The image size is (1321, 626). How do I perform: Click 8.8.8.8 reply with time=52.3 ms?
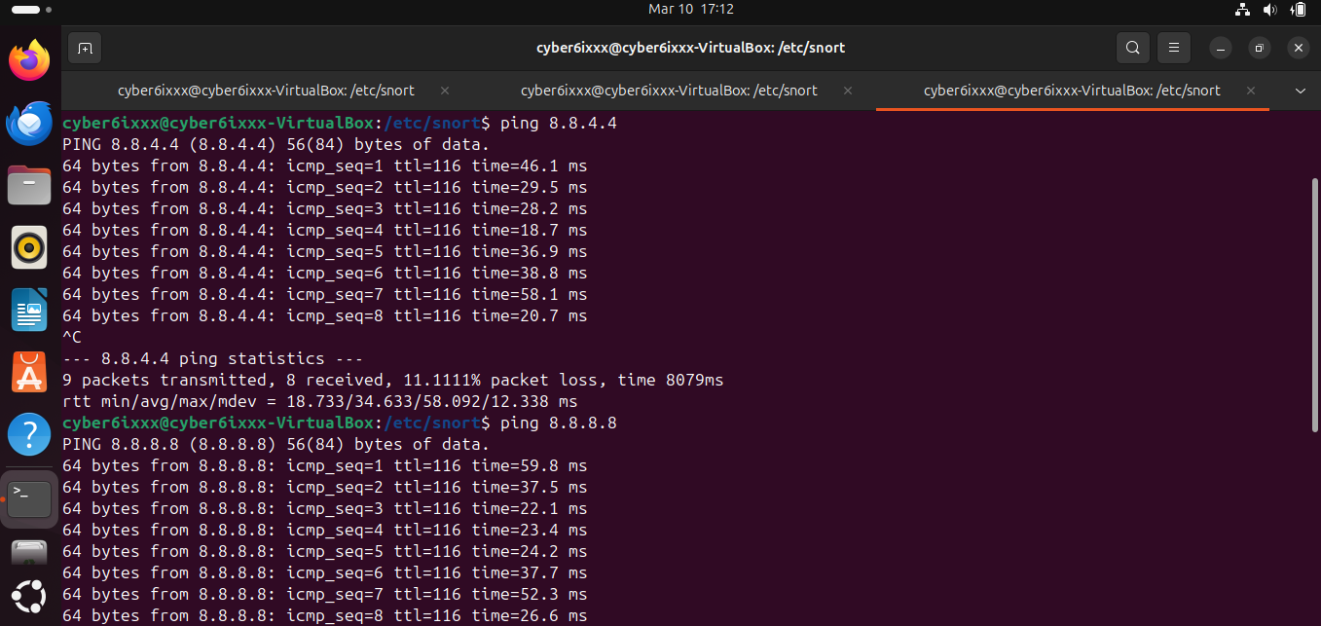[324, 595]
